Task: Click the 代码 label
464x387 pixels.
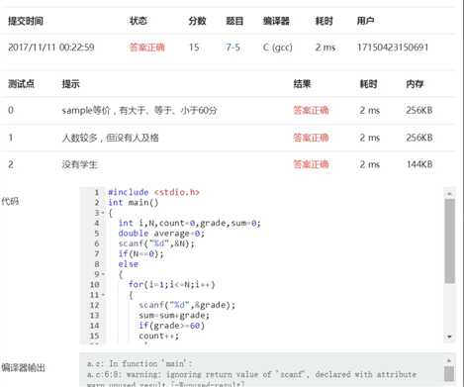Action: 10,201
